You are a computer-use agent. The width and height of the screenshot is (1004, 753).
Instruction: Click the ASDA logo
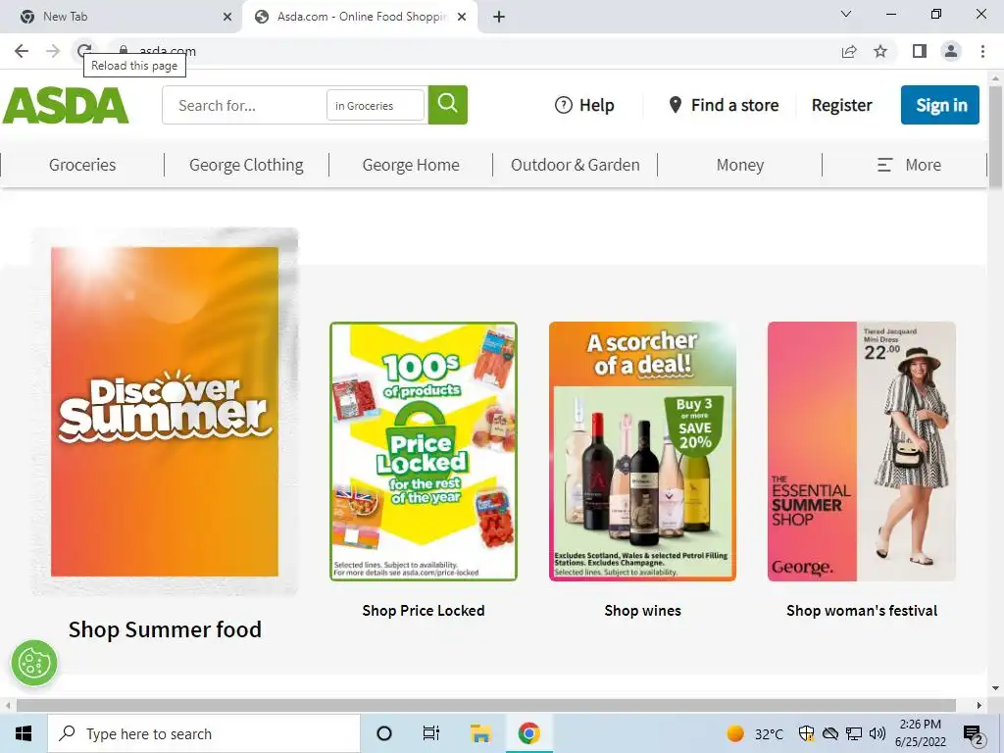66,106
